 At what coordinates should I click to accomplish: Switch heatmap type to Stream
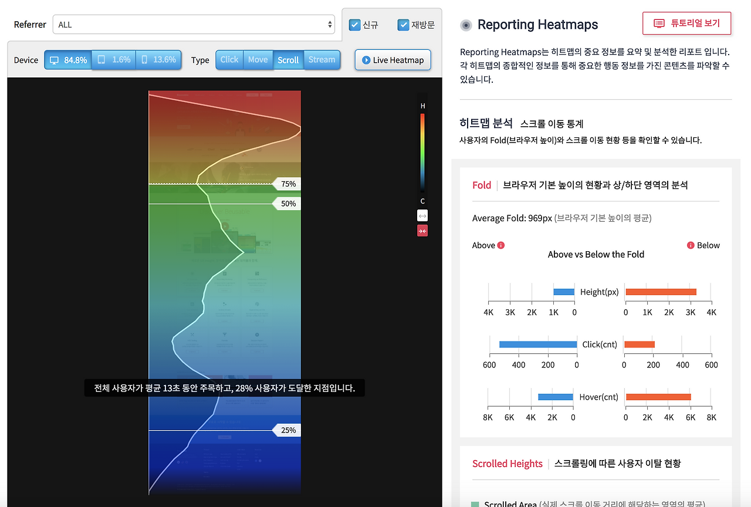click(x=322, y=60)
